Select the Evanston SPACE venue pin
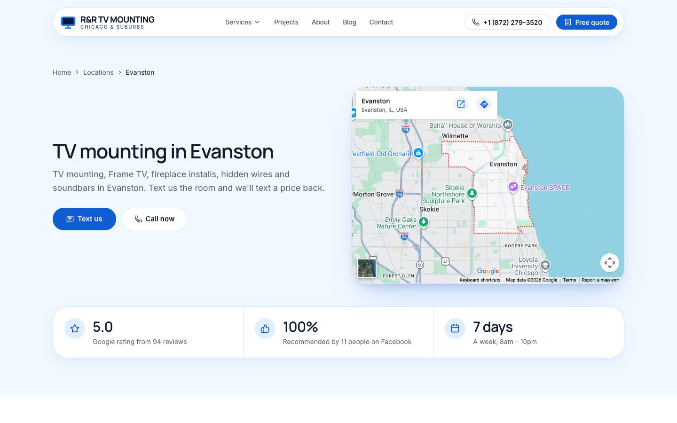 coord(513,187)
